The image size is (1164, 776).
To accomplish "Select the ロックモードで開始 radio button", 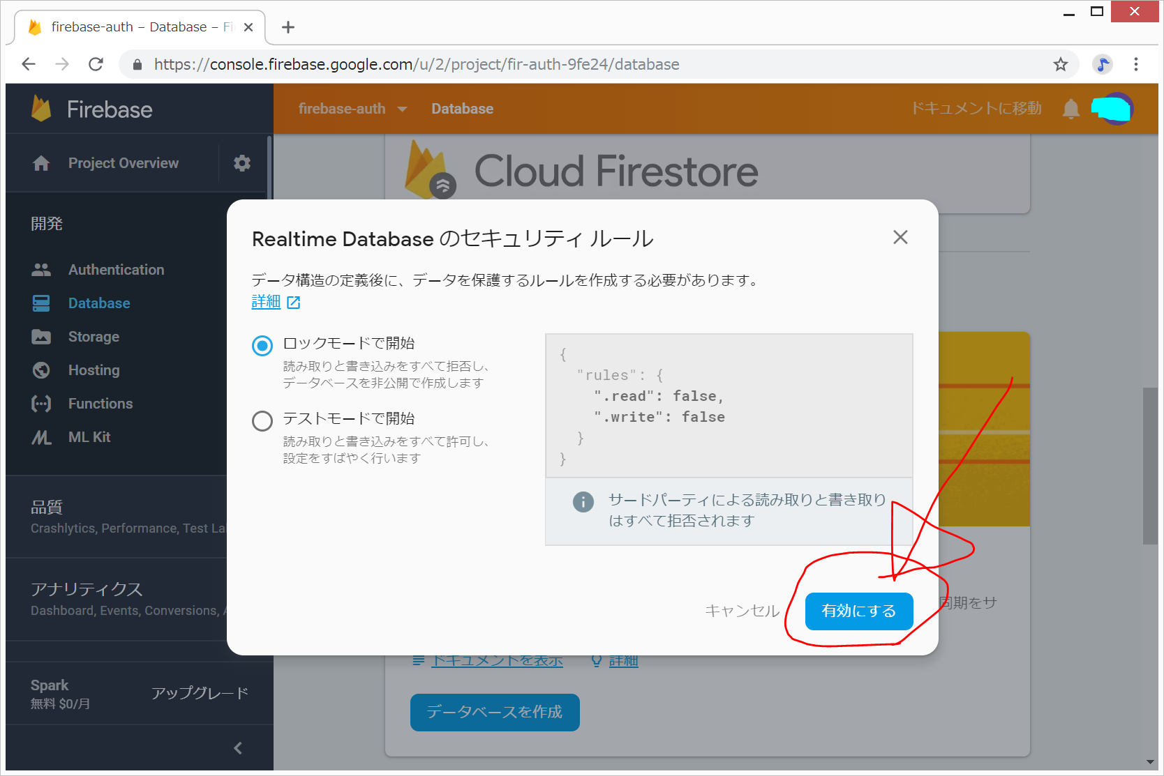I will [262, 345].
